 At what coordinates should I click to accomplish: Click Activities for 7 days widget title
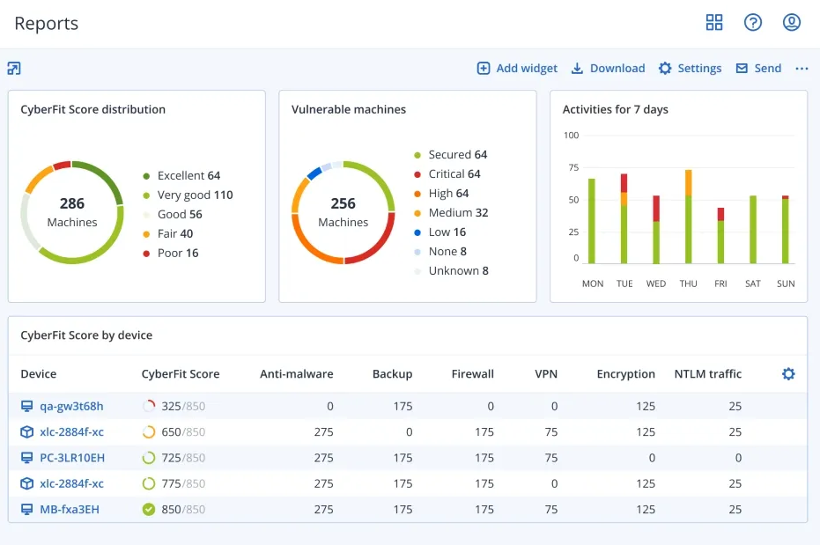click(x=616, y=110)
